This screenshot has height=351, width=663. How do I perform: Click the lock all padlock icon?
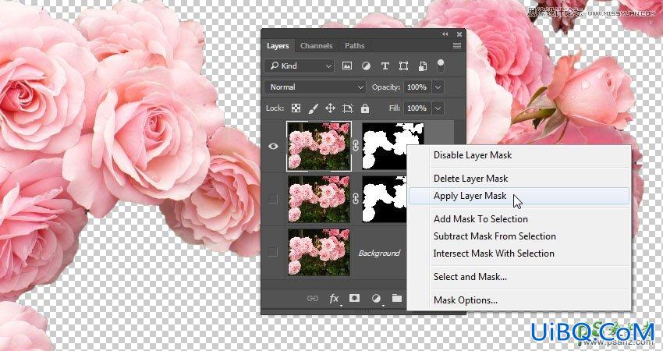click(365, 108)
